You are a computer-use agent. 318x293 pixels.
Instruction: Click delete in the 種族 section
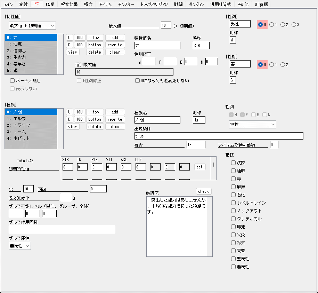pos(95,127)
